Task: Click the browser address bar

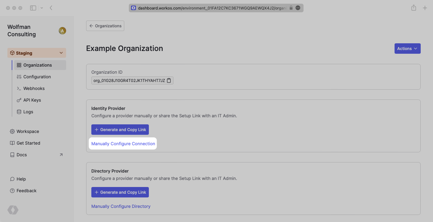Action: [212, 8]
